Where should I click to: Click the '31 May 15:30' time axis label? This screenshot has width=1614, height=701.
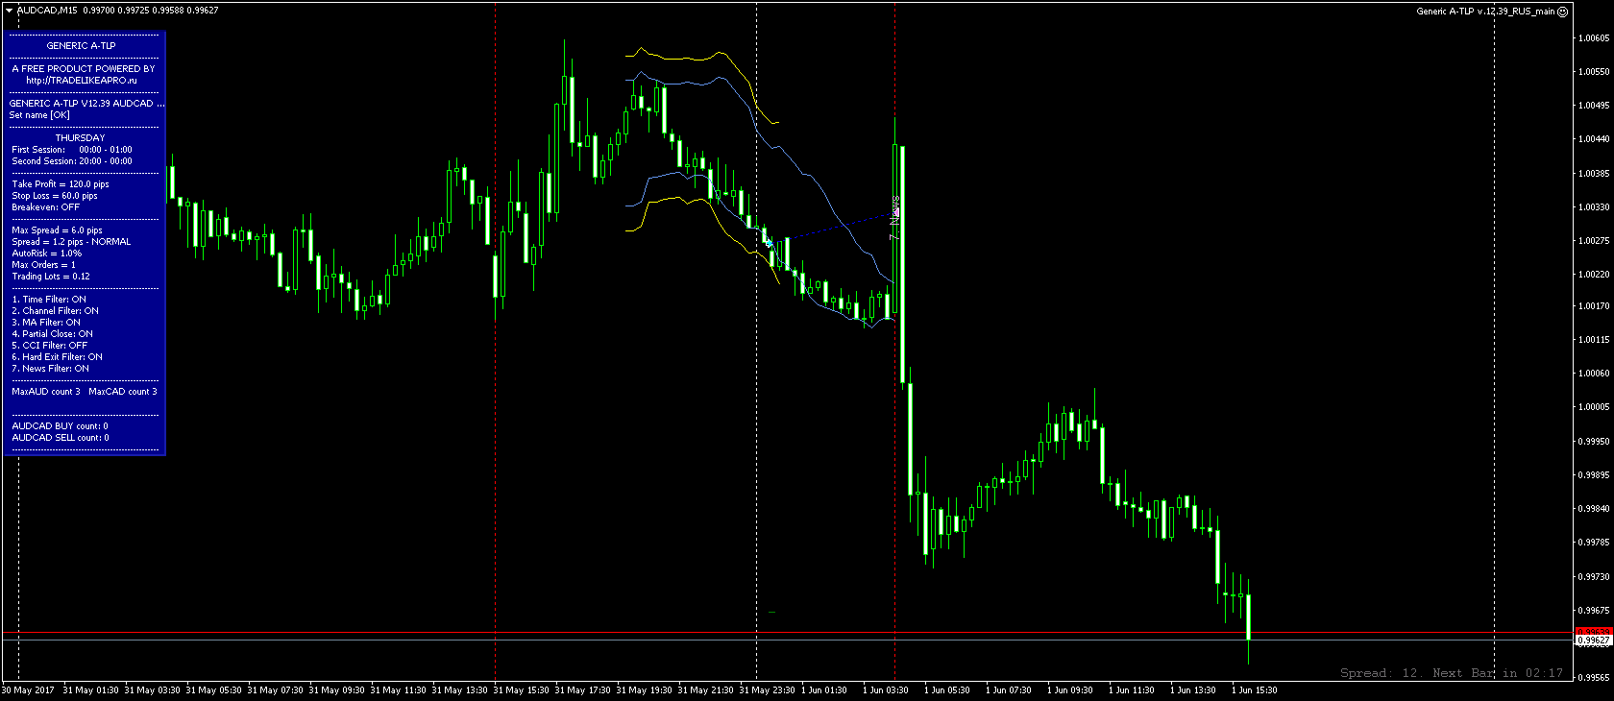pos(522,690)
